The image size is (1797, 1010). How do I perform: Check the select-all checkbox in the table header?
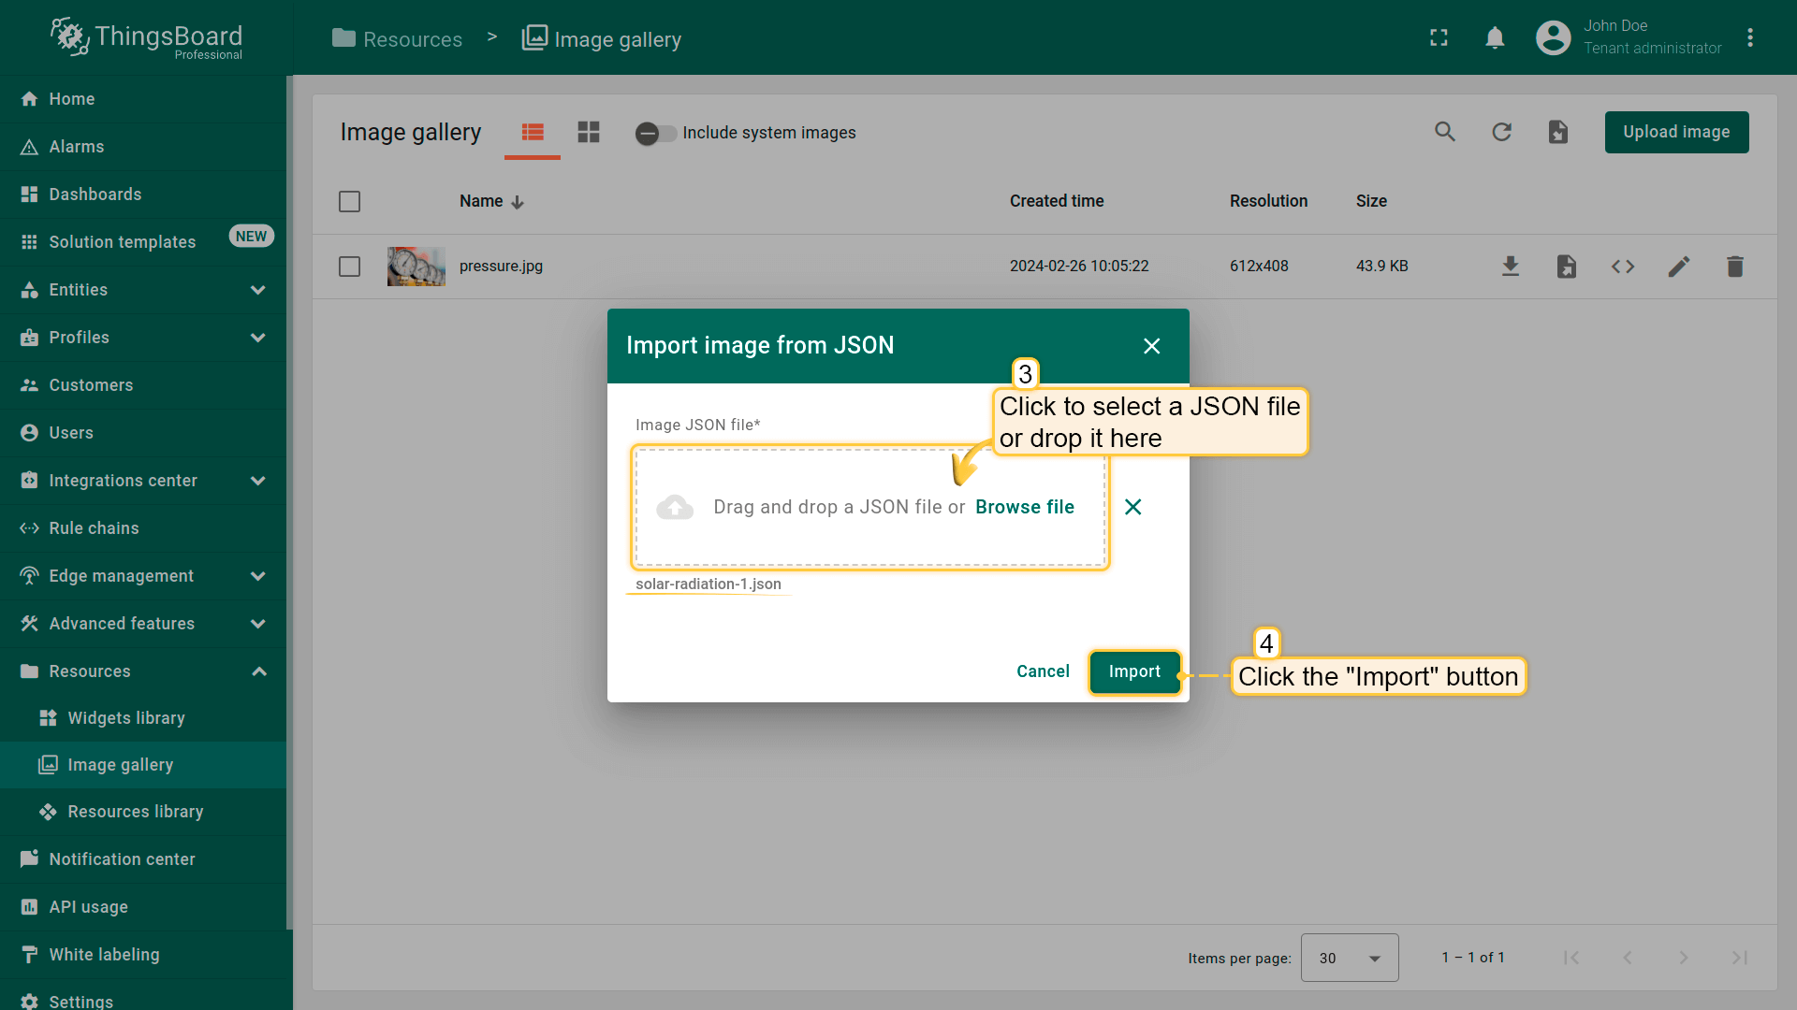coord(349,201)
